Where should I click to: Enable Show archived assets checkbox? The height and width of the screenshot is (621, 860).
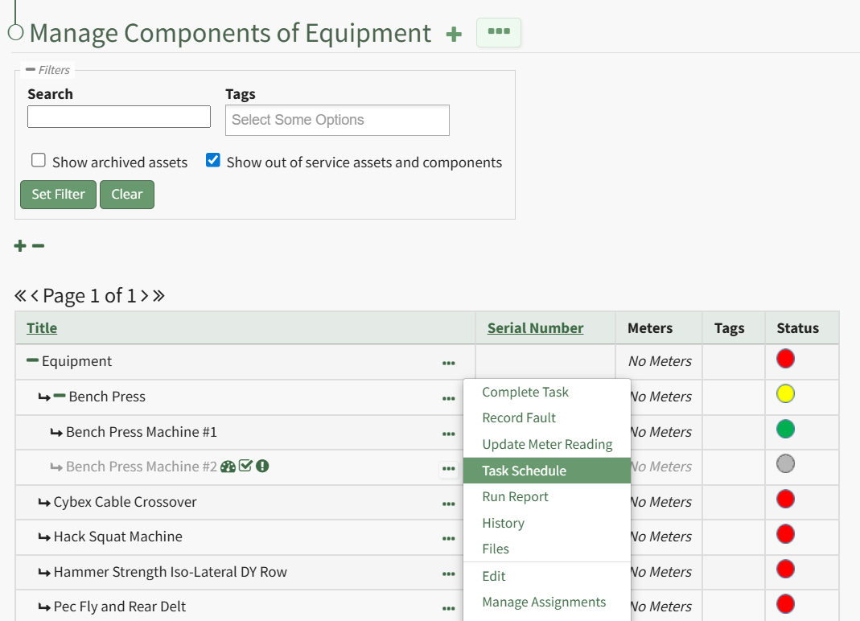pyautogui.click(x=39, y=160)
